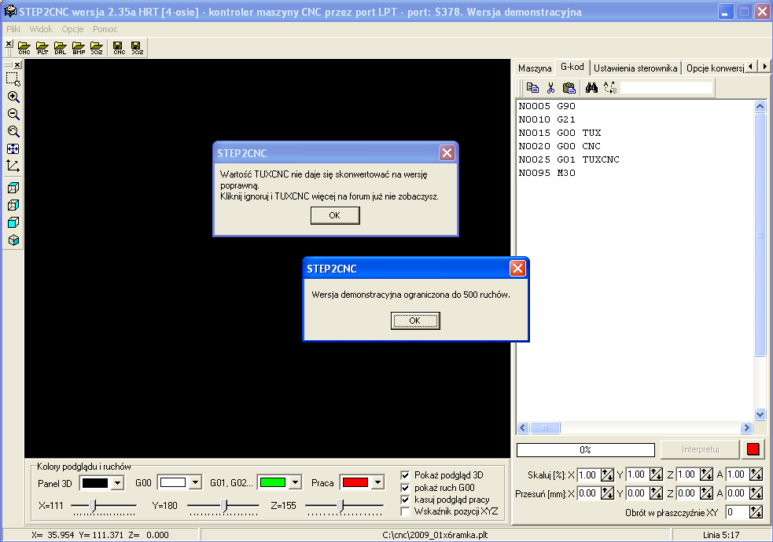Close the TUXCNC conversion error dialog
Viewport: 773px width, 542px height.
click(447, 152)
